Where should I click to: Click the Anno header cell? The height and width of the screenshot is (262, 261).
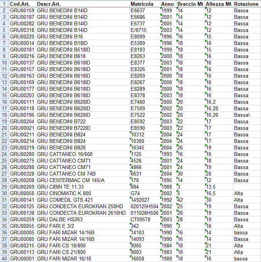168,4
